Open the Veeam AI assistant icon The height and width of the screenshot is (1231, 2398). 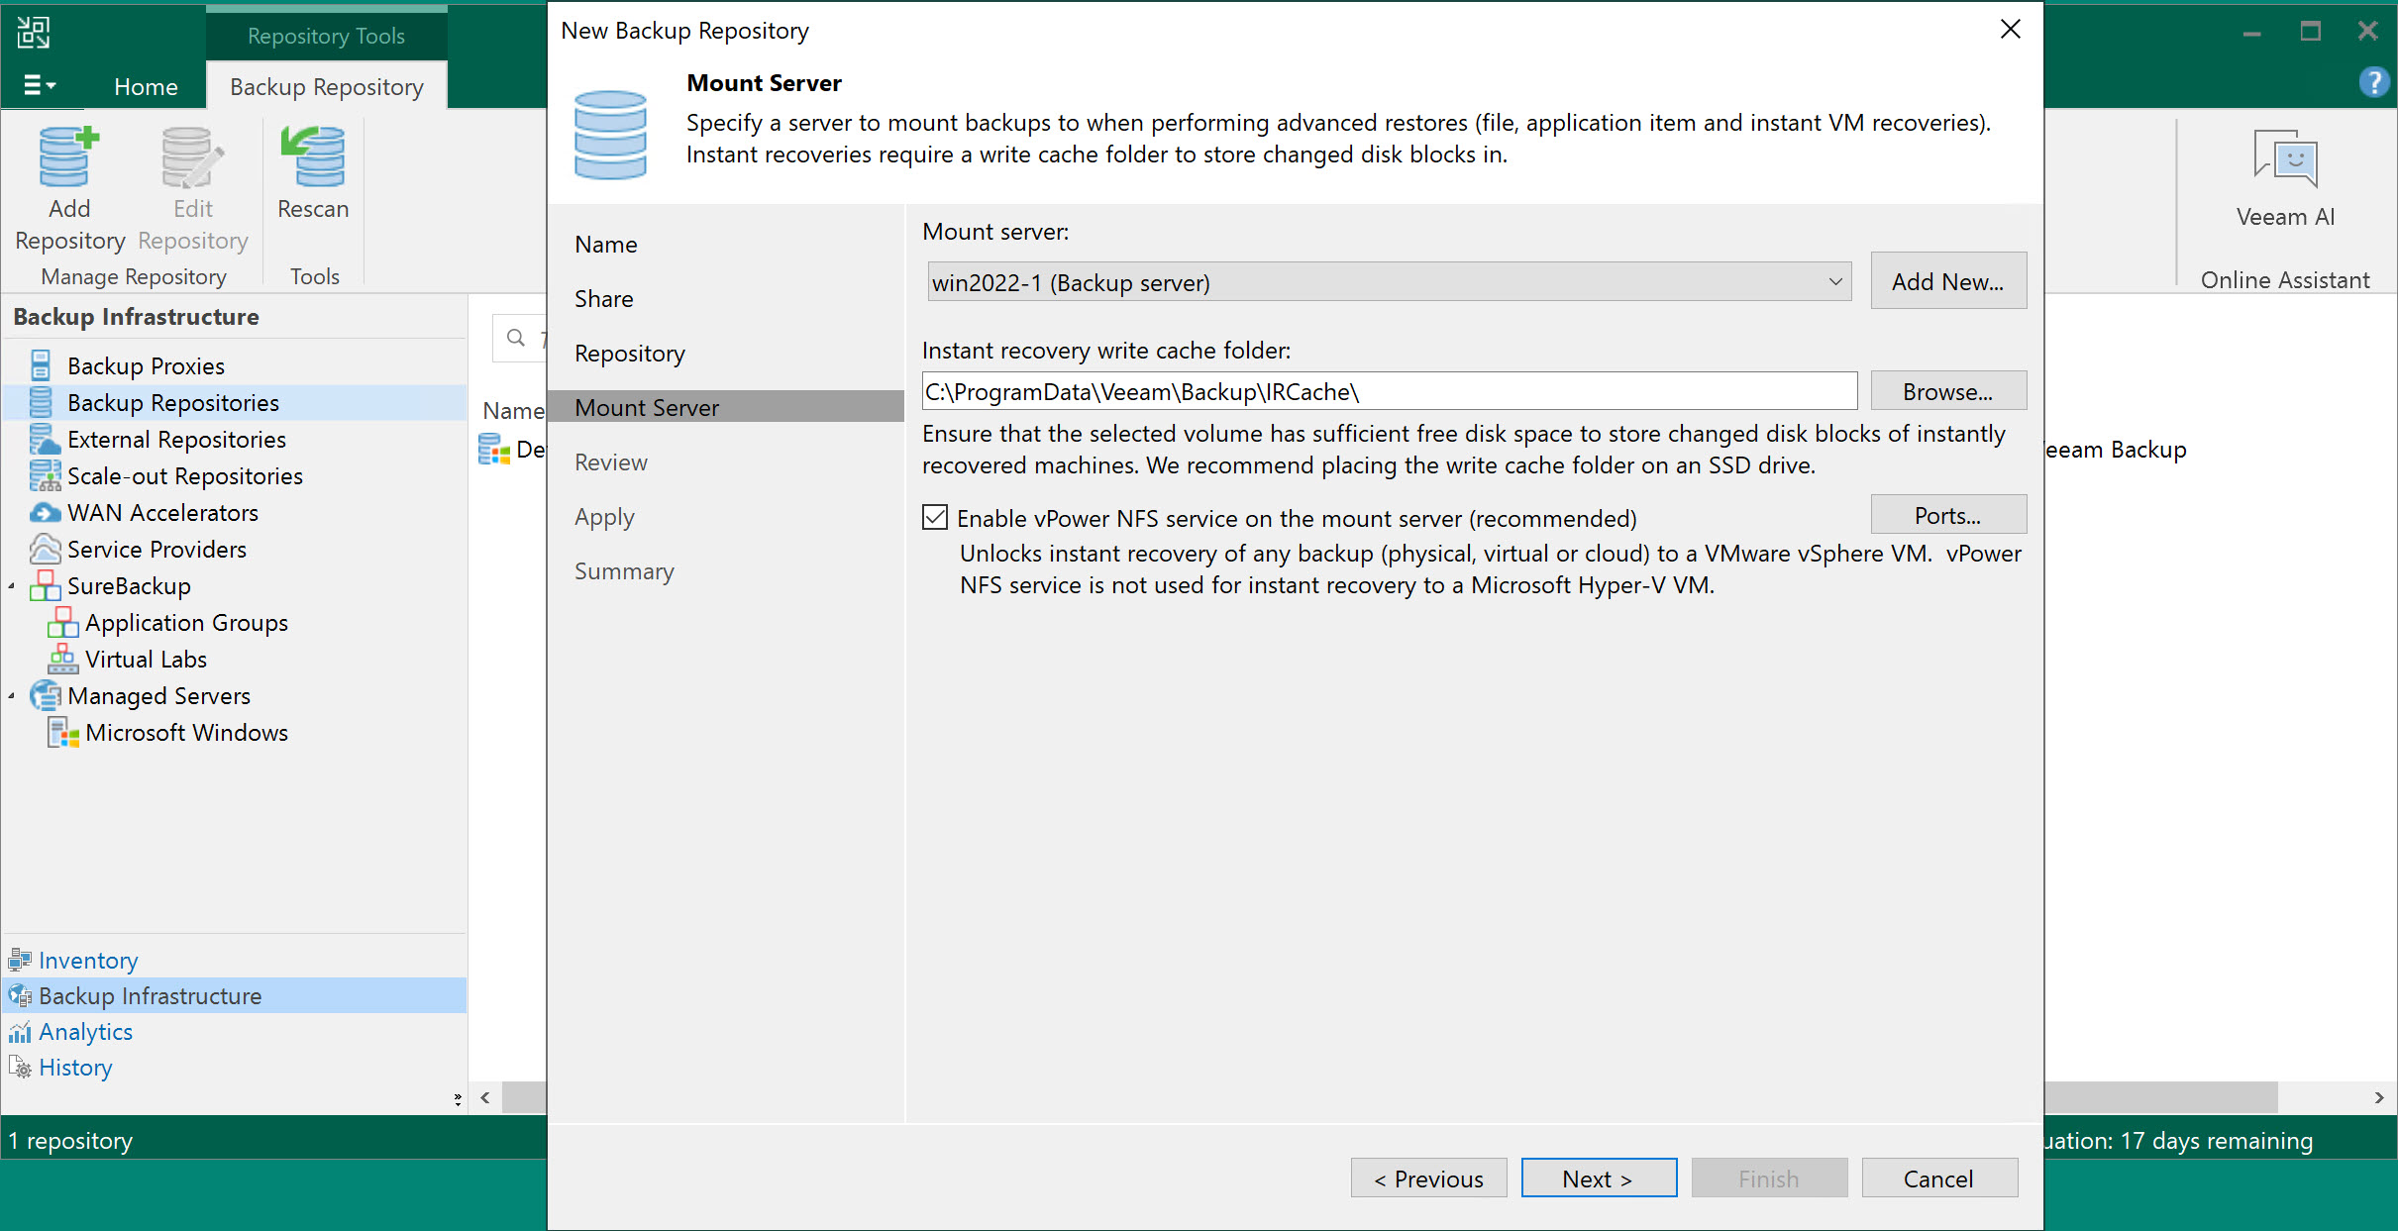click(x=2284, y=158)
